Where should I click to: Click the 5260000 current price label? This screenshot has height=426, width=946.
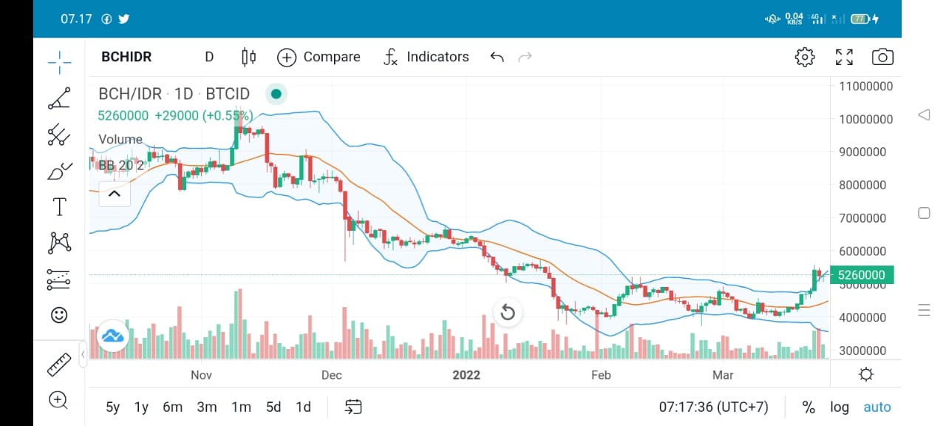tap(862, 275)
